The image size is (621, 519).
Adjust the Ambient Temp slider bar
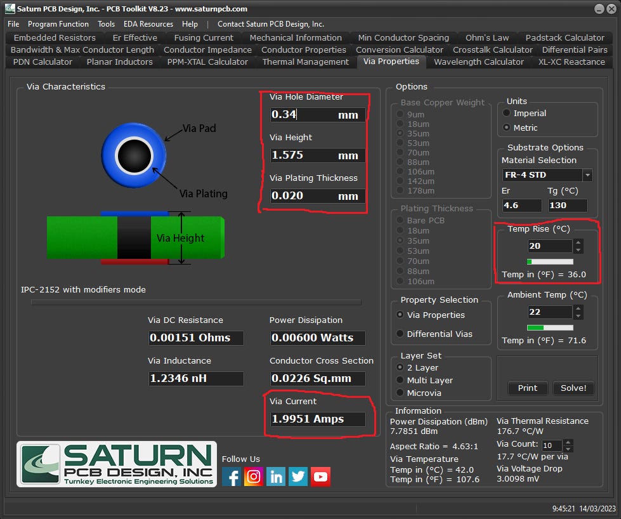pyautogui.click(x=550, y=327)
